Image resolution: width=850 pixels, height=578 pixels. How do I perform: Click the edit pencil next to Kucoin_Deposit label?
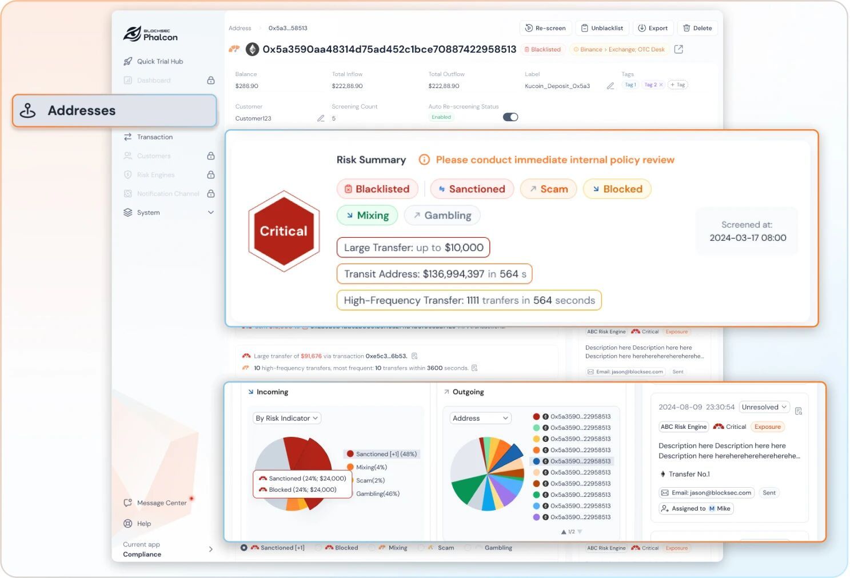(x=610, y=86)
